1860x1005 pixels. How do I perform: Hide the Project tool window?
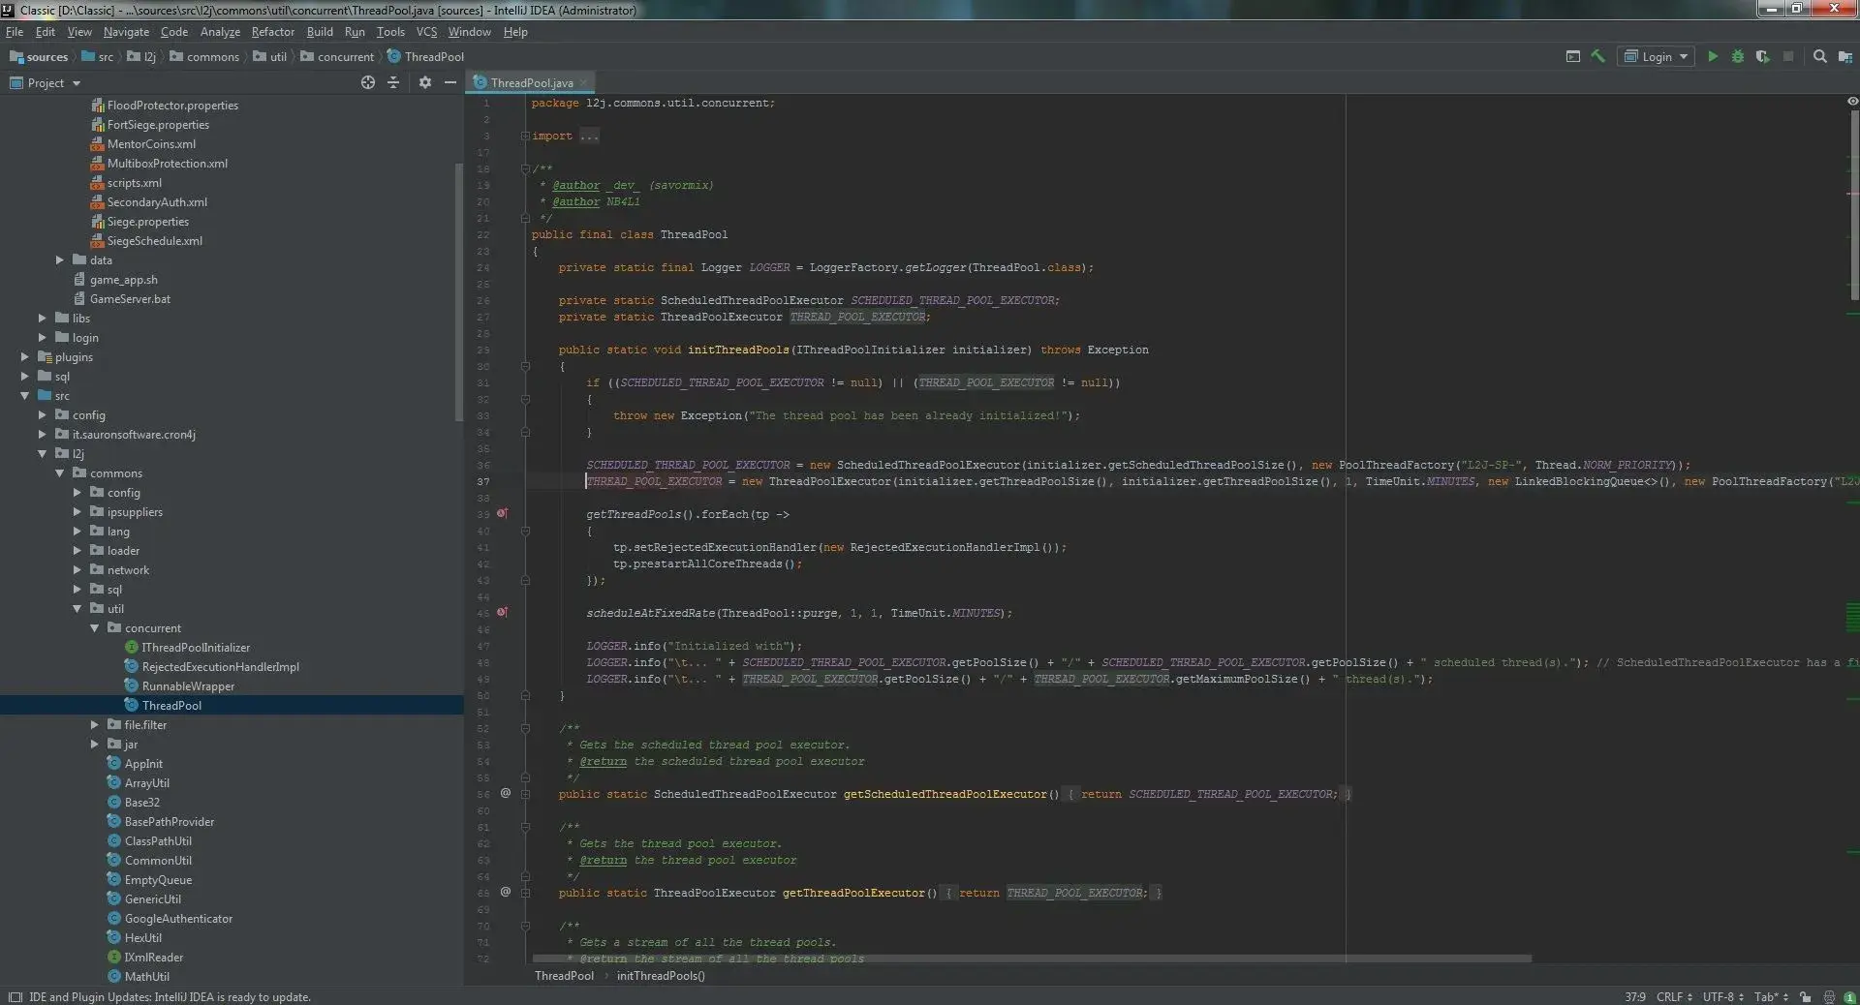coord(450,82)
